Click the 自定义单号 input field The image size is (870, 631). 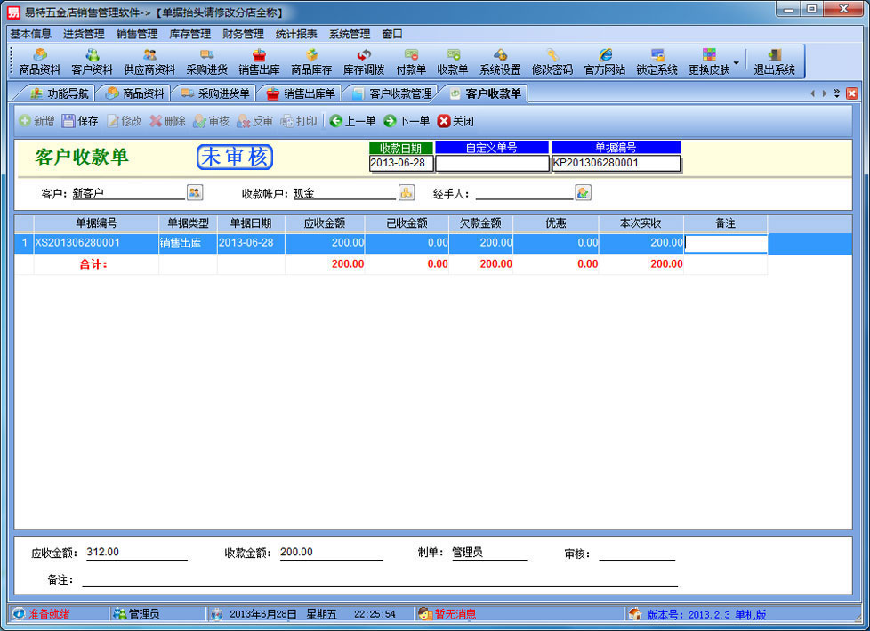[x=492, y=164]
